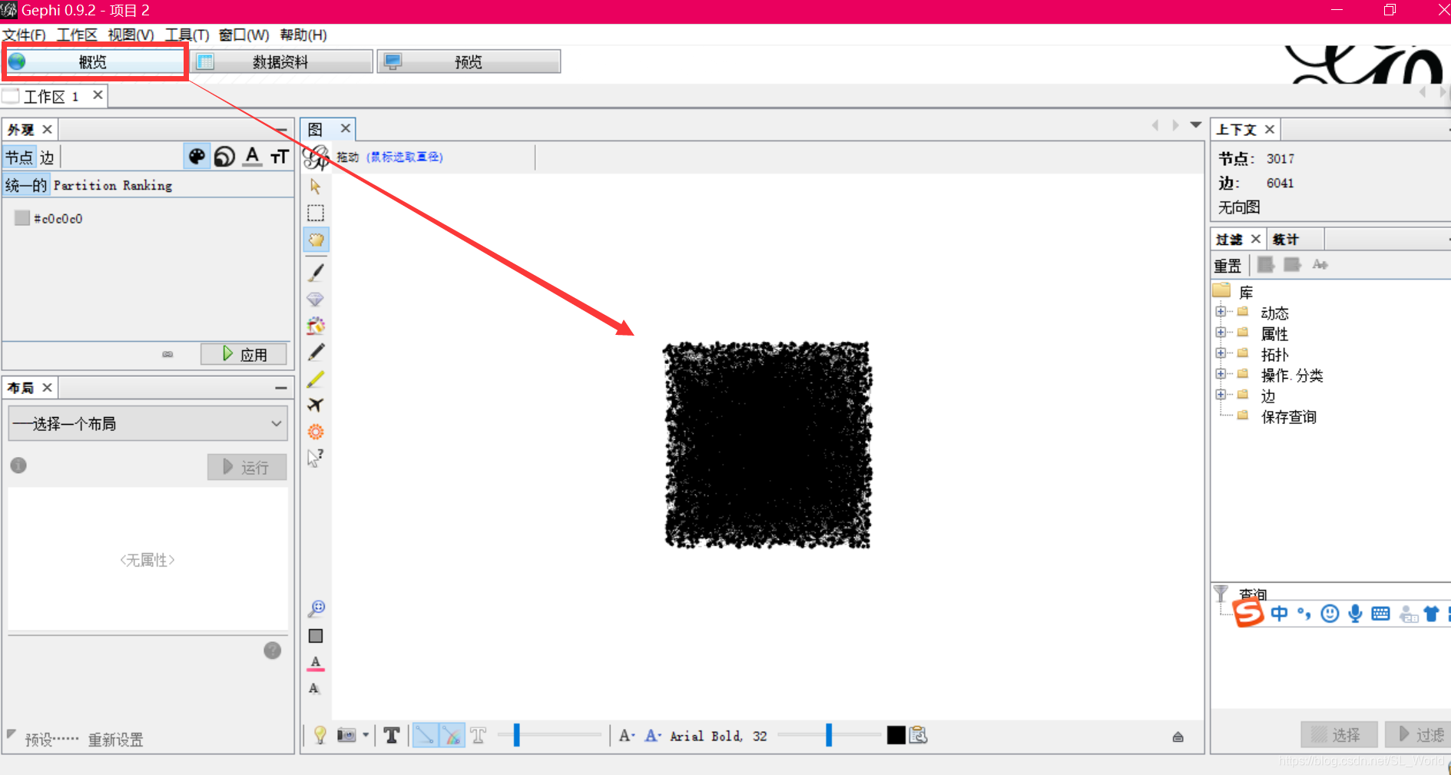
Task: Expand the bottom settings panel arrow
Action: pos(1178,737)
